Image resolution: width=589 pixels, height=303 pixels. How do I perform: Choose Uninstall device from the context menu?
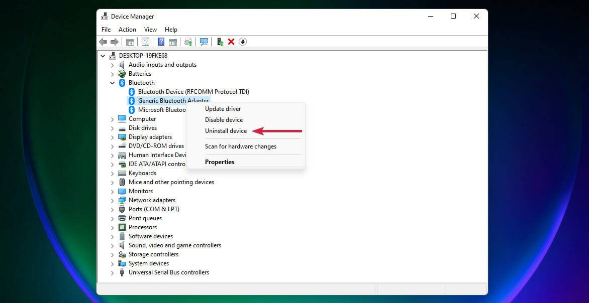click(x=226, y=131)
